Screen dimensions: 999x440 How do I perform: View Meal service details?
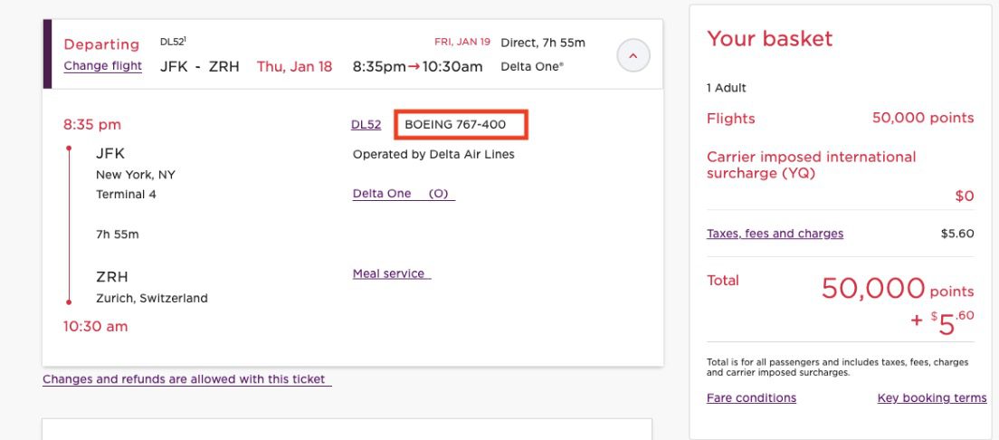(x=391, y=273)
